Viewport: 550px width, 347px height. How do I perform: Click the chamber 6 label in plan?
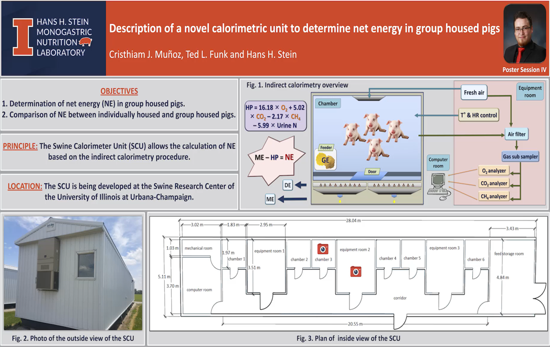coord(476,259)
